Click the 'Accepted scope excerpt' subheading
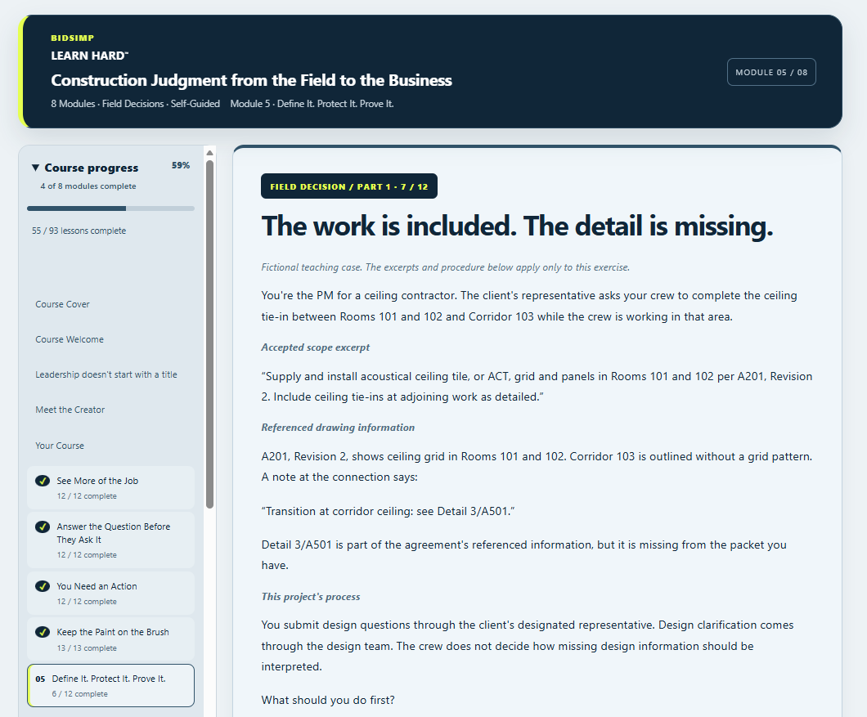Viewport: 867px width, 717px height. (x=315, y=347)
